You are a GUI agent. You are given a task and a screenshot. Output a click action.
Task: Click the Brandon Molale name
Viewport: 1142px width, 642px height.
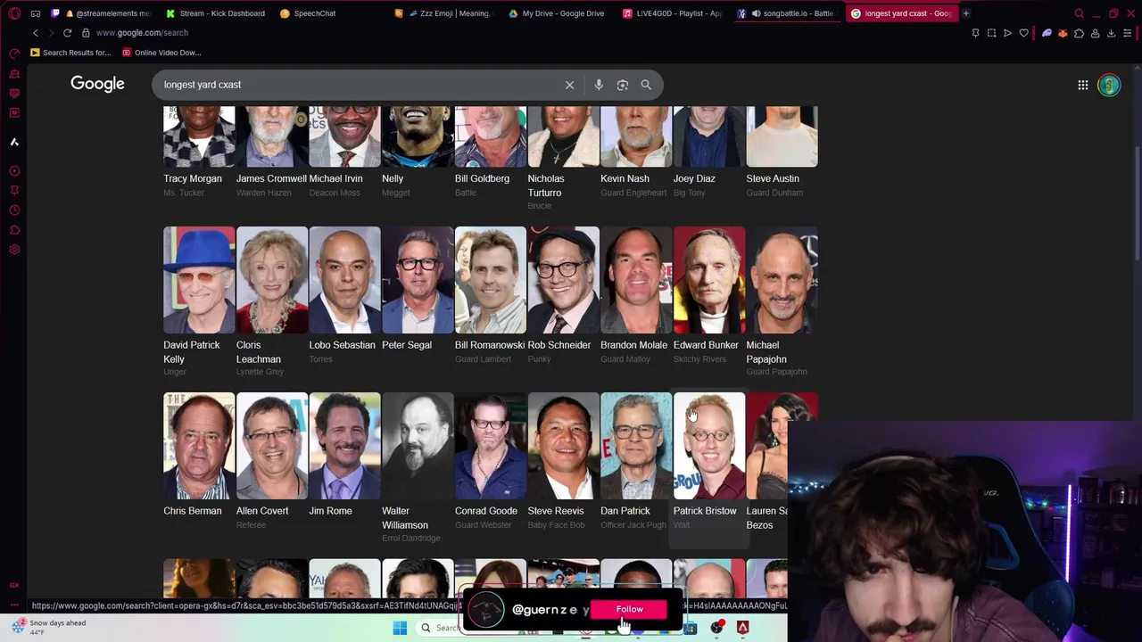(x=633, y=345)
